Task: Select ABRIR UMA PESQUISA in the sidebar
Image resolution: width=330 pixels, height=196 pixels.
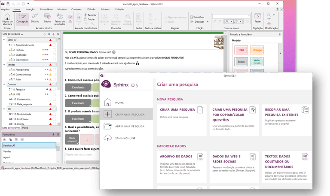Action: [x=126, y=126]
